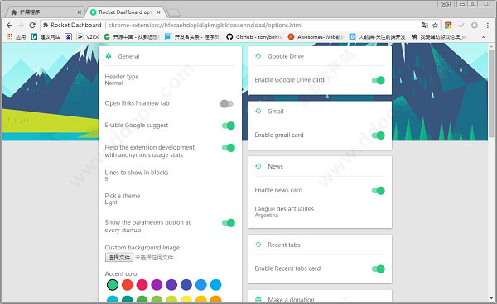Close the Rocket Dashboard options tab

[x=158, y=12]
